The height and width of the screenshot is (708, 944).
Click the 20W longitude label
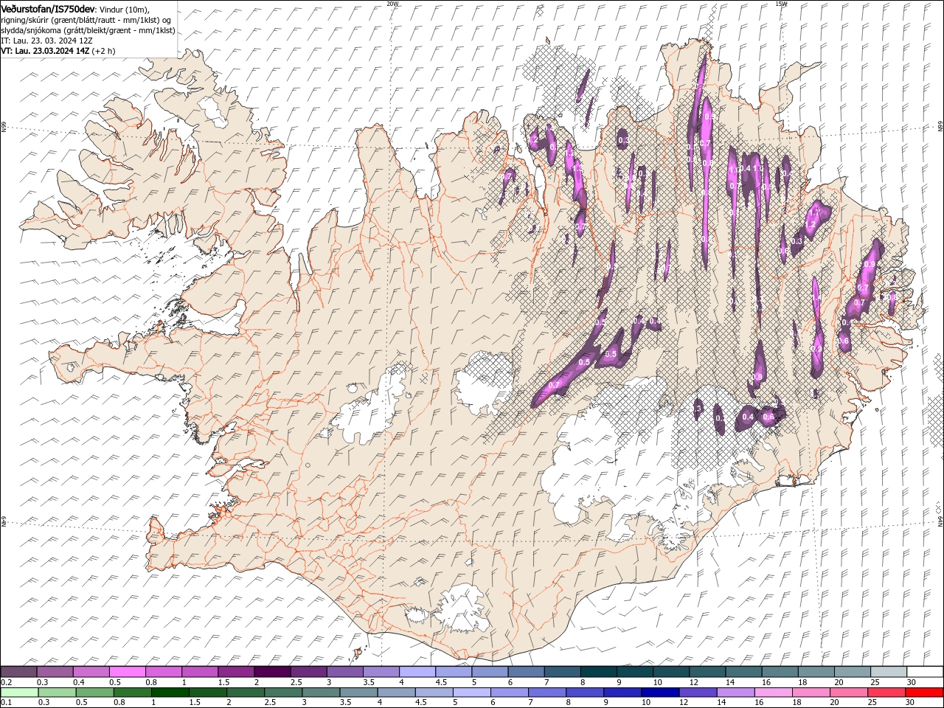(x=392, y=4)
